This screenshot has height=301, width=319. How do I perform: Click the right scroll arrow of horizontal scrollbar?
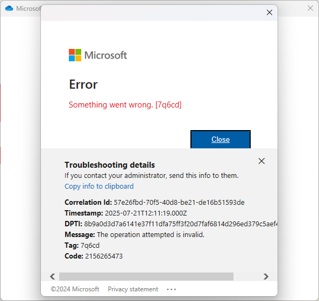pos(266,276)
